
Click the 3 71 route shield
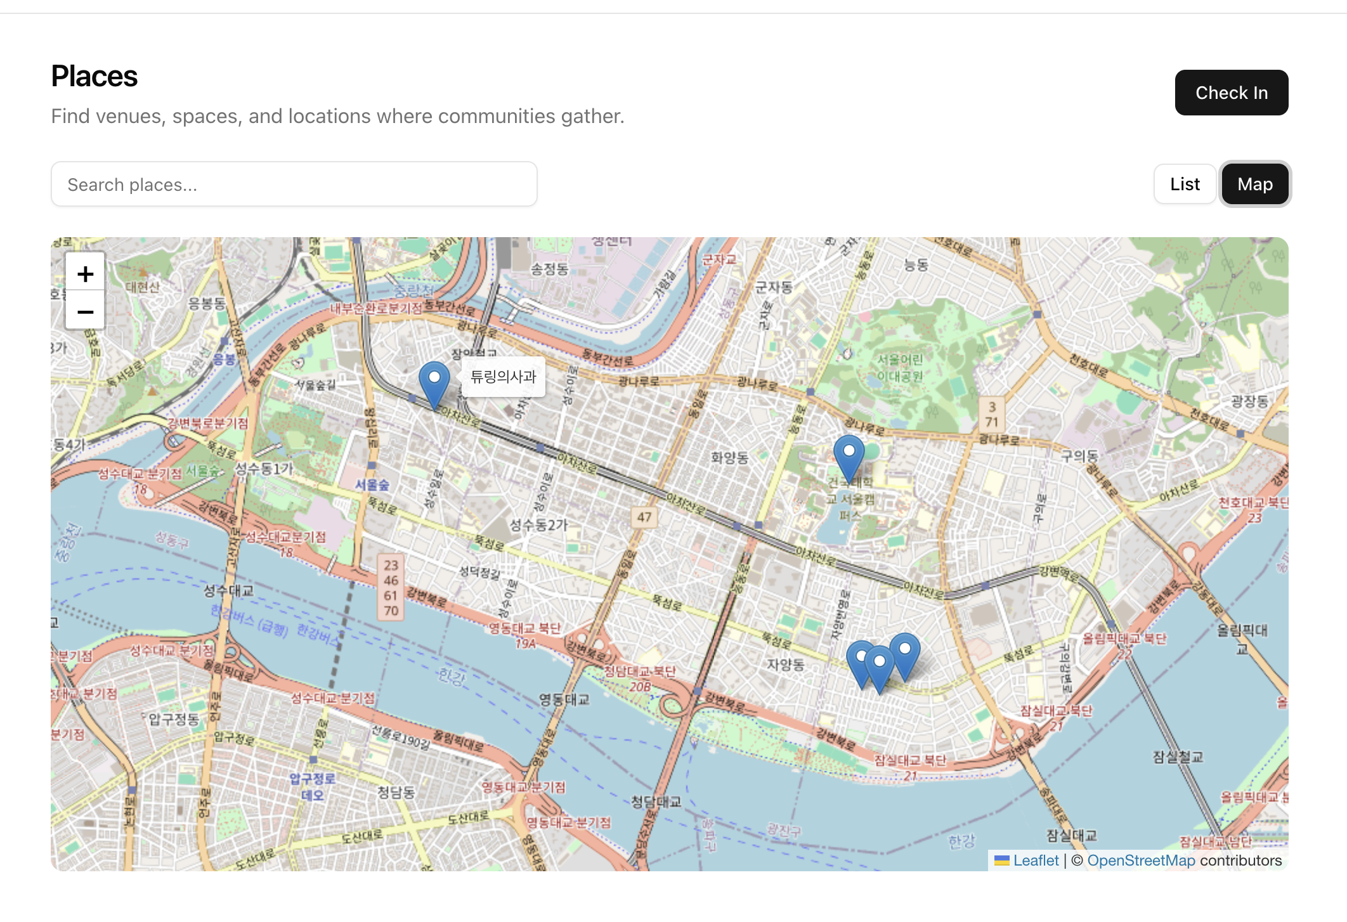[992, 415]
